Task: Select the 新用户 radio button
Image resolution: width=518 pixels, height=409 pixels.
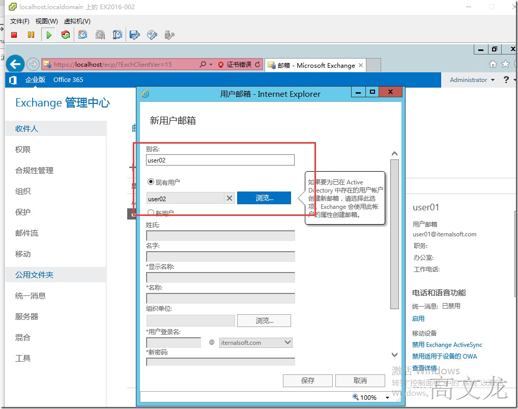Action: [151, 212]
